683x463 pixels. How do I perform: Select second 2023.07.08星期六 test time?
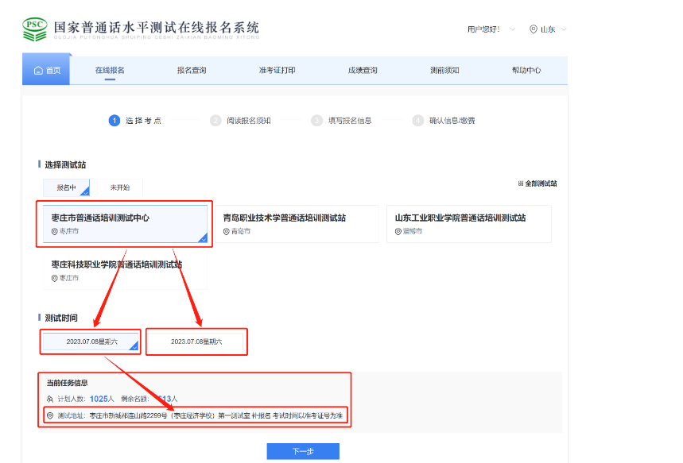[196, 341]
